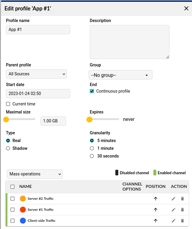Choose 1 minute granularity
192x229 pixels.
point(92,148)
